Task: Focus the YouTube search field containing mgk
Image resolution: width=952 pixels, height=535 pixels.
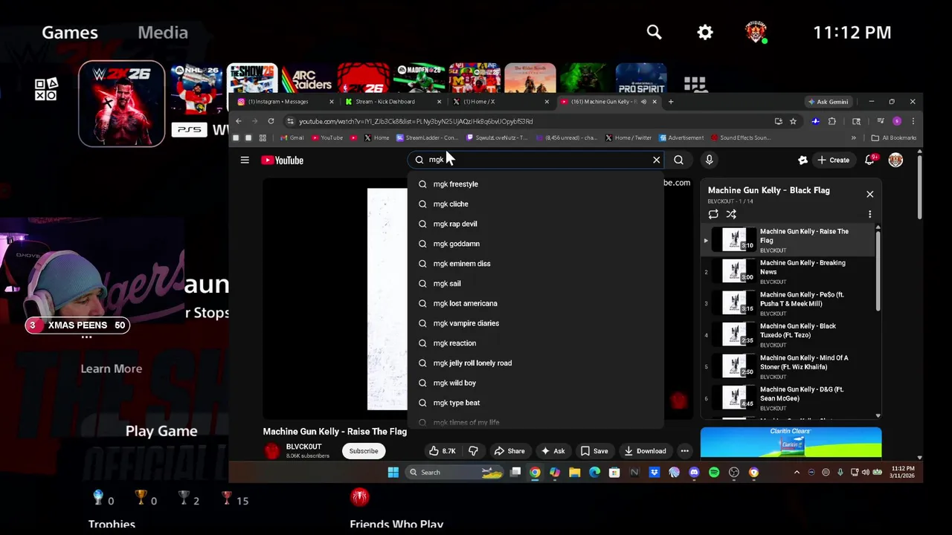Action: click(x=535, y=160)
